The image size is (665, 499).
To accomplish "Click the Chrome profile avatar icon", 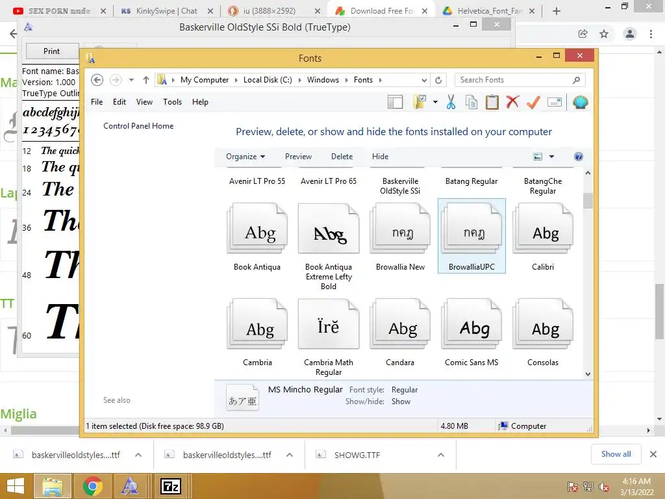I will 630,34.
